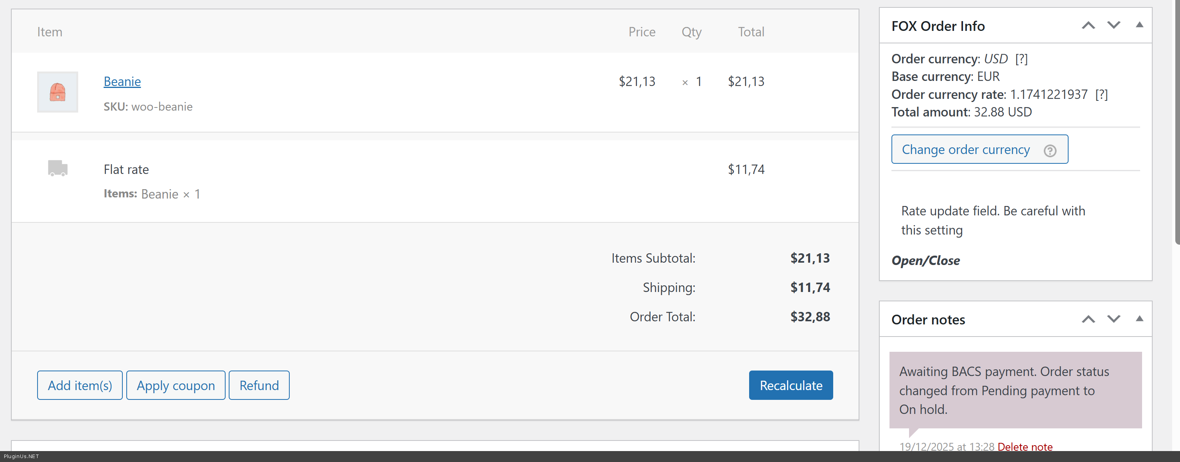Open the Beanie product link
Screen dimensions: 1180x462
pyautogui.click(x=122, y=82)
